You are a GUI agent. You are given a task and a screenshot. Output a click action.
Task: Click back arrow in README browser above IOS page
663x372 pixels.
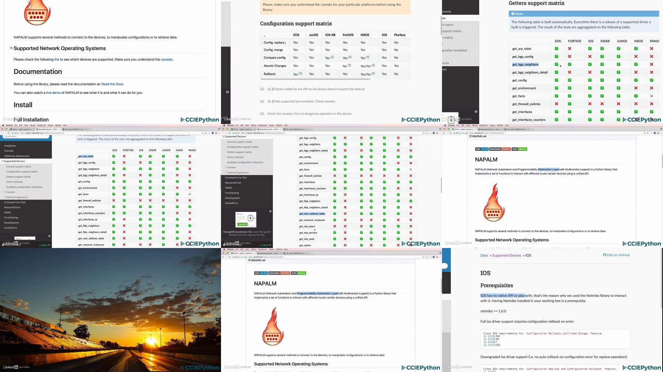444,133
